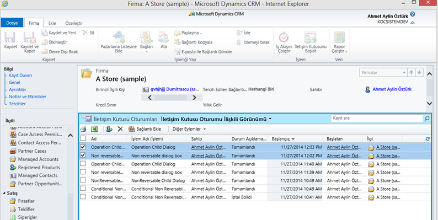The image size is (438, 220).
Task: Uncheck the first Operation Child row checkbox
Action: point(83,147)
